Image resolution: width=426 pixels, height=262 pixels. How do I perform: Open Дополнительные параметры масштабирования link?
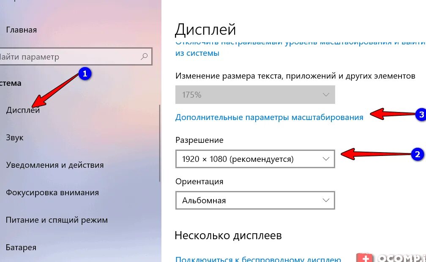click(269, 117)
